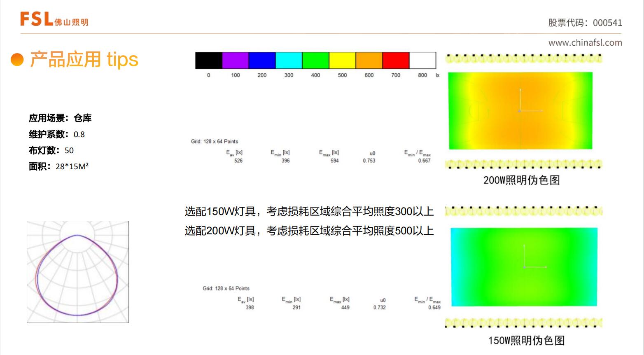Click the 产品应用 tips heading

pos(84,60)
